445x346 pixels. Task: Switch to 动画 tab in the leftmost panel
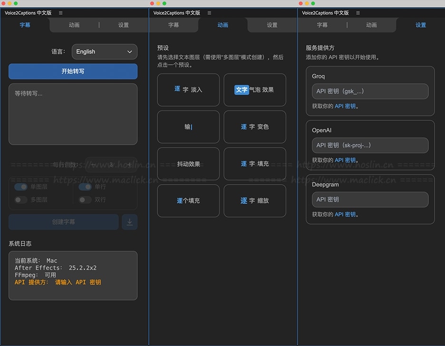pyautogui.click(x=74, y=25)
